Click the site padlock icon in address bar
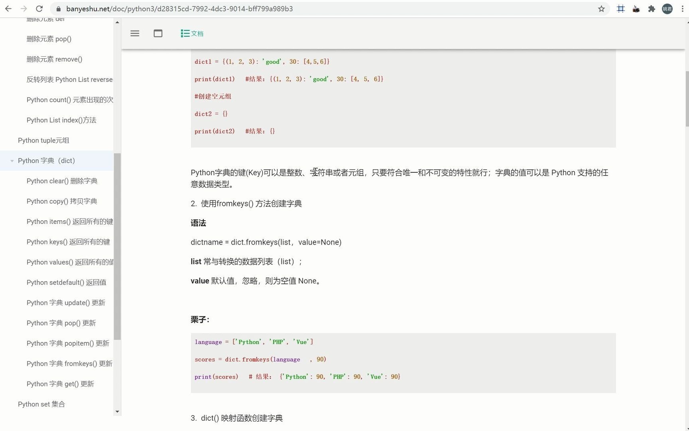 [x=59, y=9]
